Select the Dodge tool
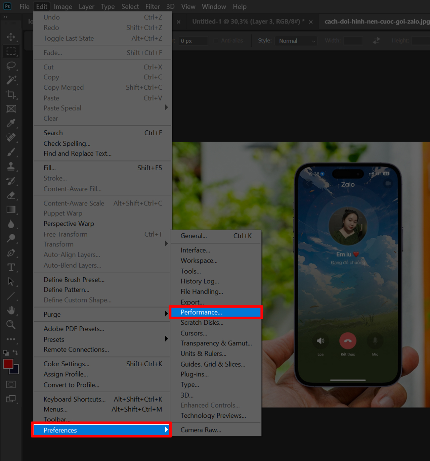This screenshot has height=461, width=430. [x=11, y=238]
